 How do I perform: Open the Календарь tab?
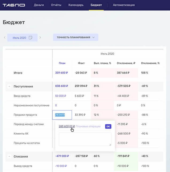pyautogui.click(x=76, y=5)
